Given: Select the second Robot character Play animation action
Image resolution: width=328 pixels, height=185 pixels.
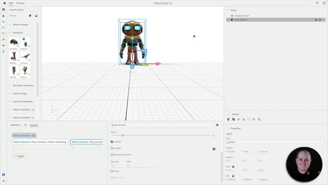Looking at the screenshot, I should pos(87,142).
